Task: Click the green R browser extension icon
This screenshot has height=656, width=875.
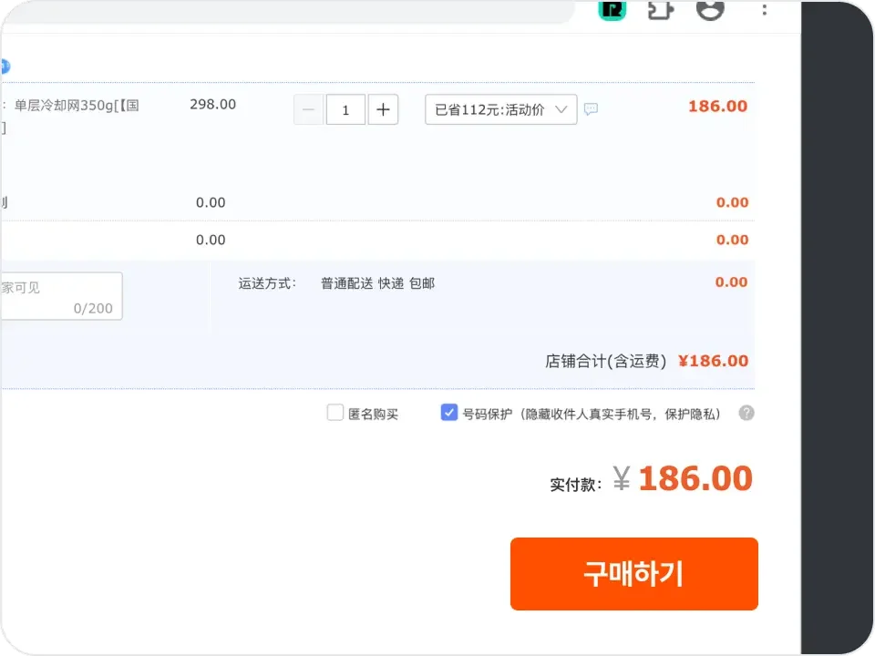Action: point(612,9)
